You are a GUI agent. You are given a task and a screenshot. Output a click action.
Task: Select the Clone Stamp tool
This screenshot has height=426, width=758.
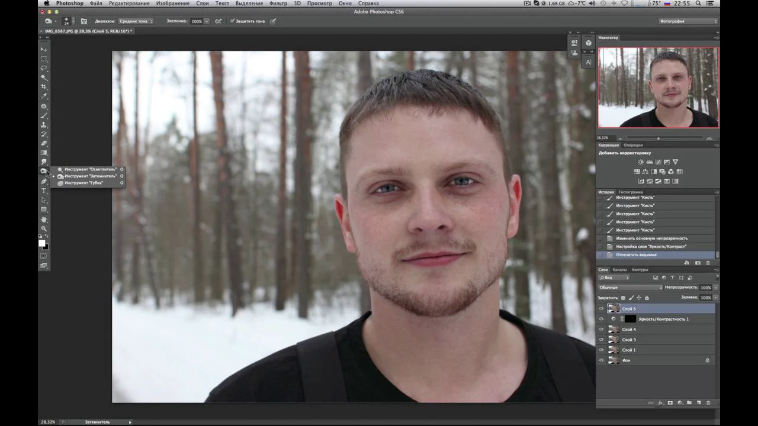[44, 125]
